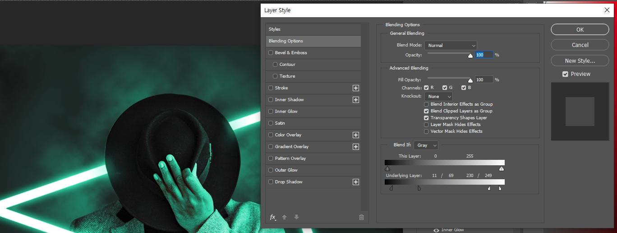Enable Satin checkbox
The height and width of the screenshot is (233, 617).
[x=271, y=123]
